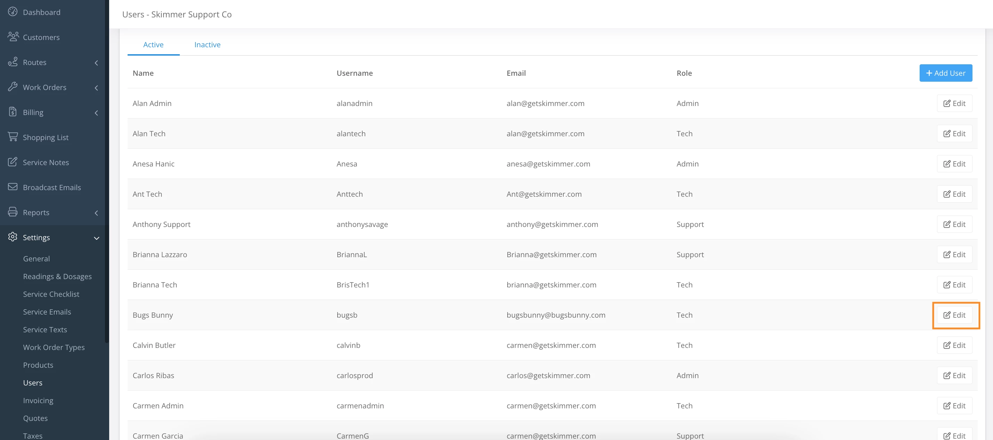Click the Service Notes pencil icon

(x=13, y=162)
